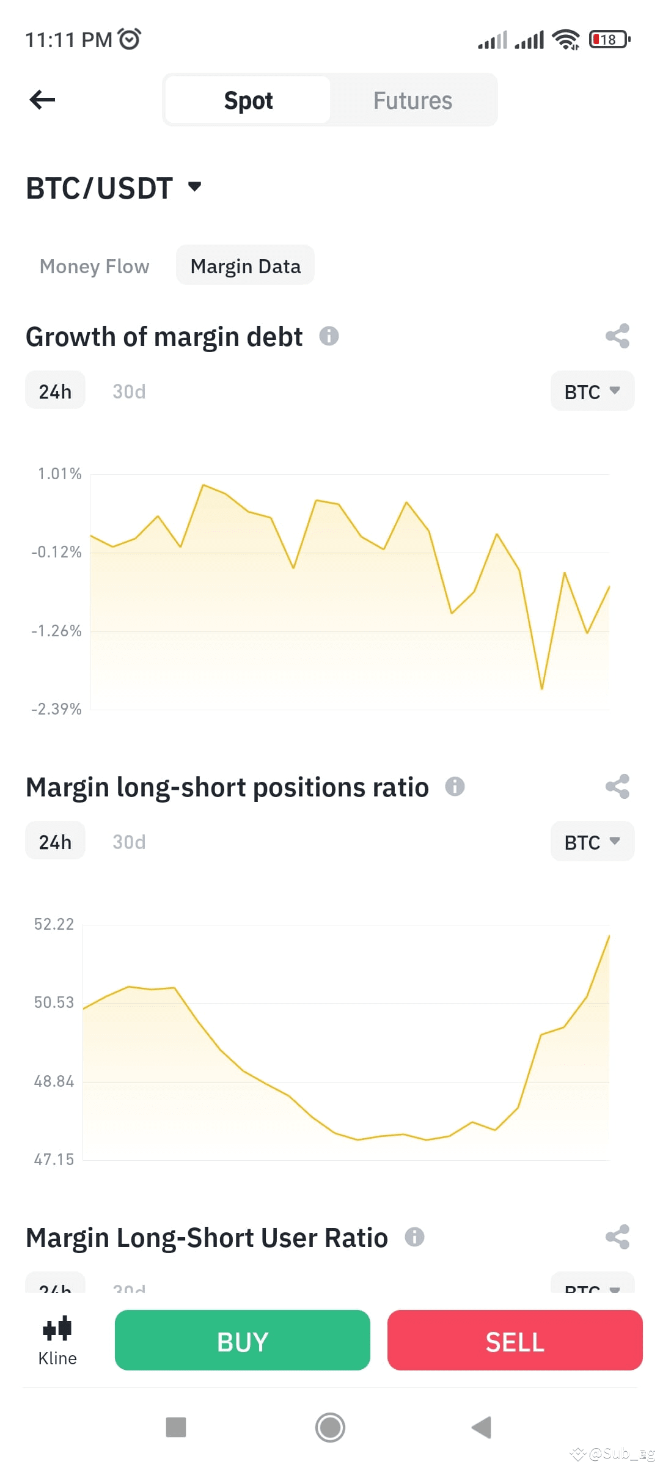Viewport: 660px width, 1467px height.
Task: Open the Growth of margin debt info tooltip
Action: click(x=329, y=337)
